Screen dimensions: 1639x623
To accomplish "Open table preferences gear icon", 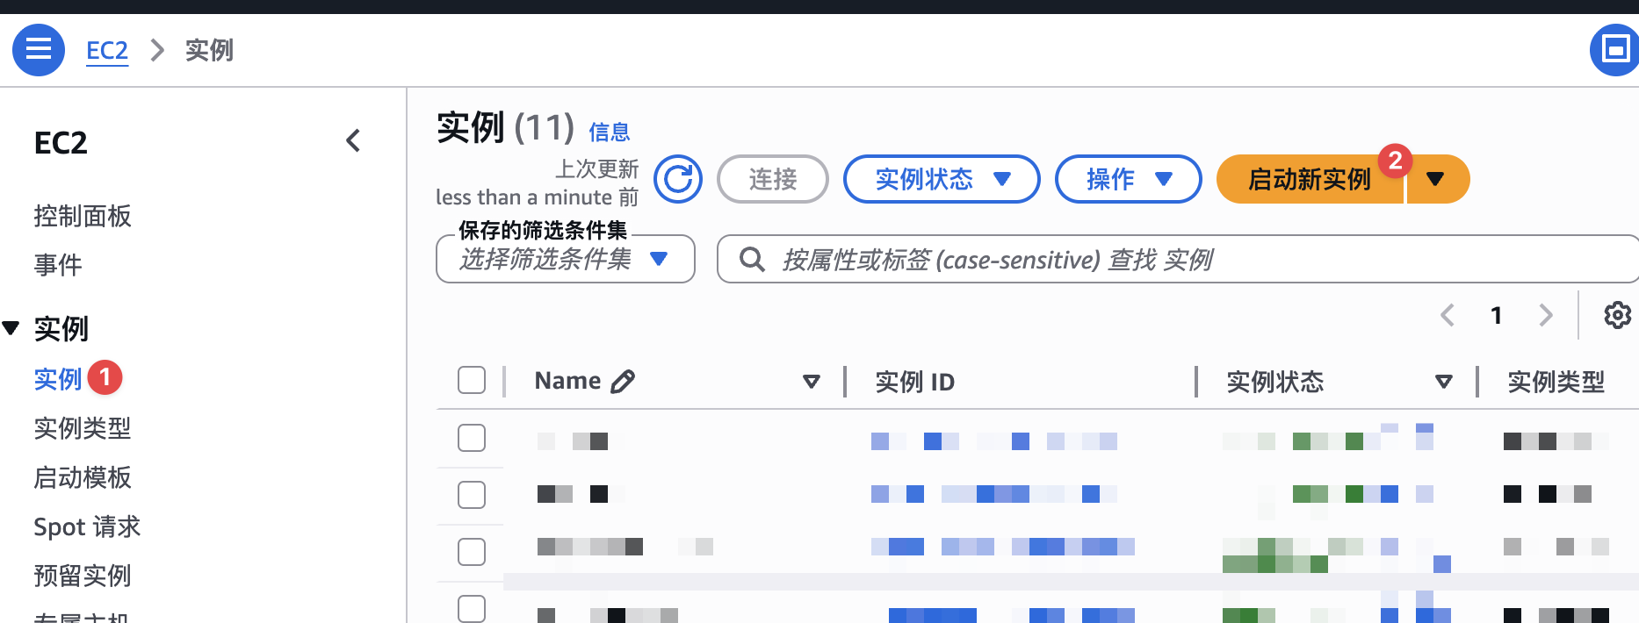I will pos(1617,315).
